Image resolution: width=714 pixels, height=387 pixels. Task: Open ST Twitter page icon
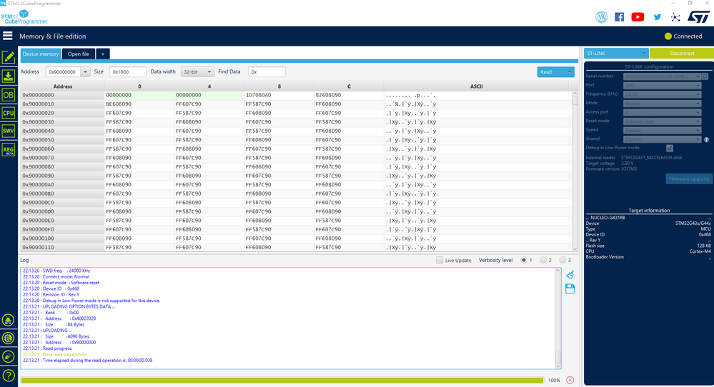657,17
